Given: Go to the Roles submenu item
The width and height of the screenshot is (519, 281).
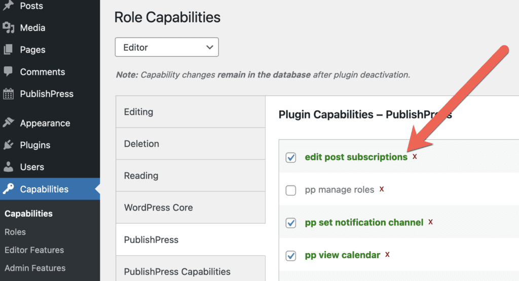Looking at the screenshot, I should pos(15,232).
